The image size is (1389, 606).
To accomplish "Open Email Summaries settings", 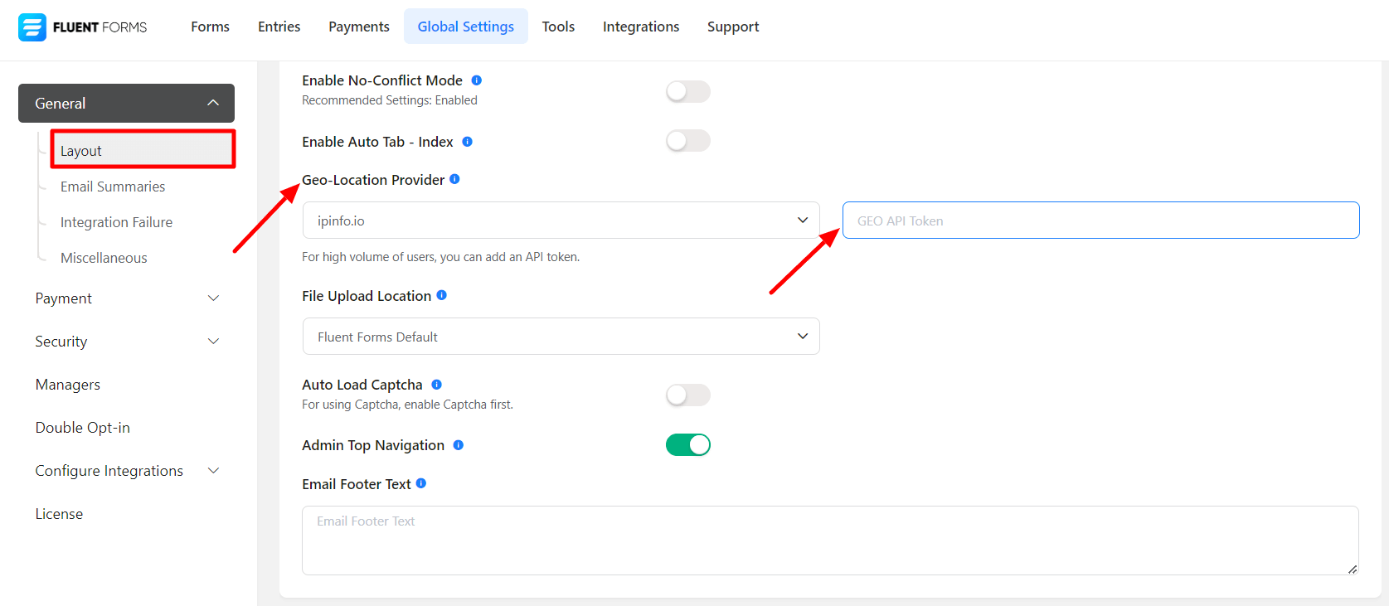I will (x=113, y=187).
